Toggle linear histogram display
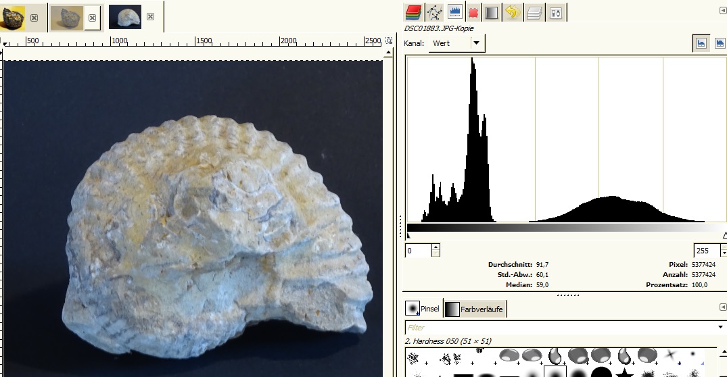This screenshot has width=727, height=377. [x=701, y=43]
